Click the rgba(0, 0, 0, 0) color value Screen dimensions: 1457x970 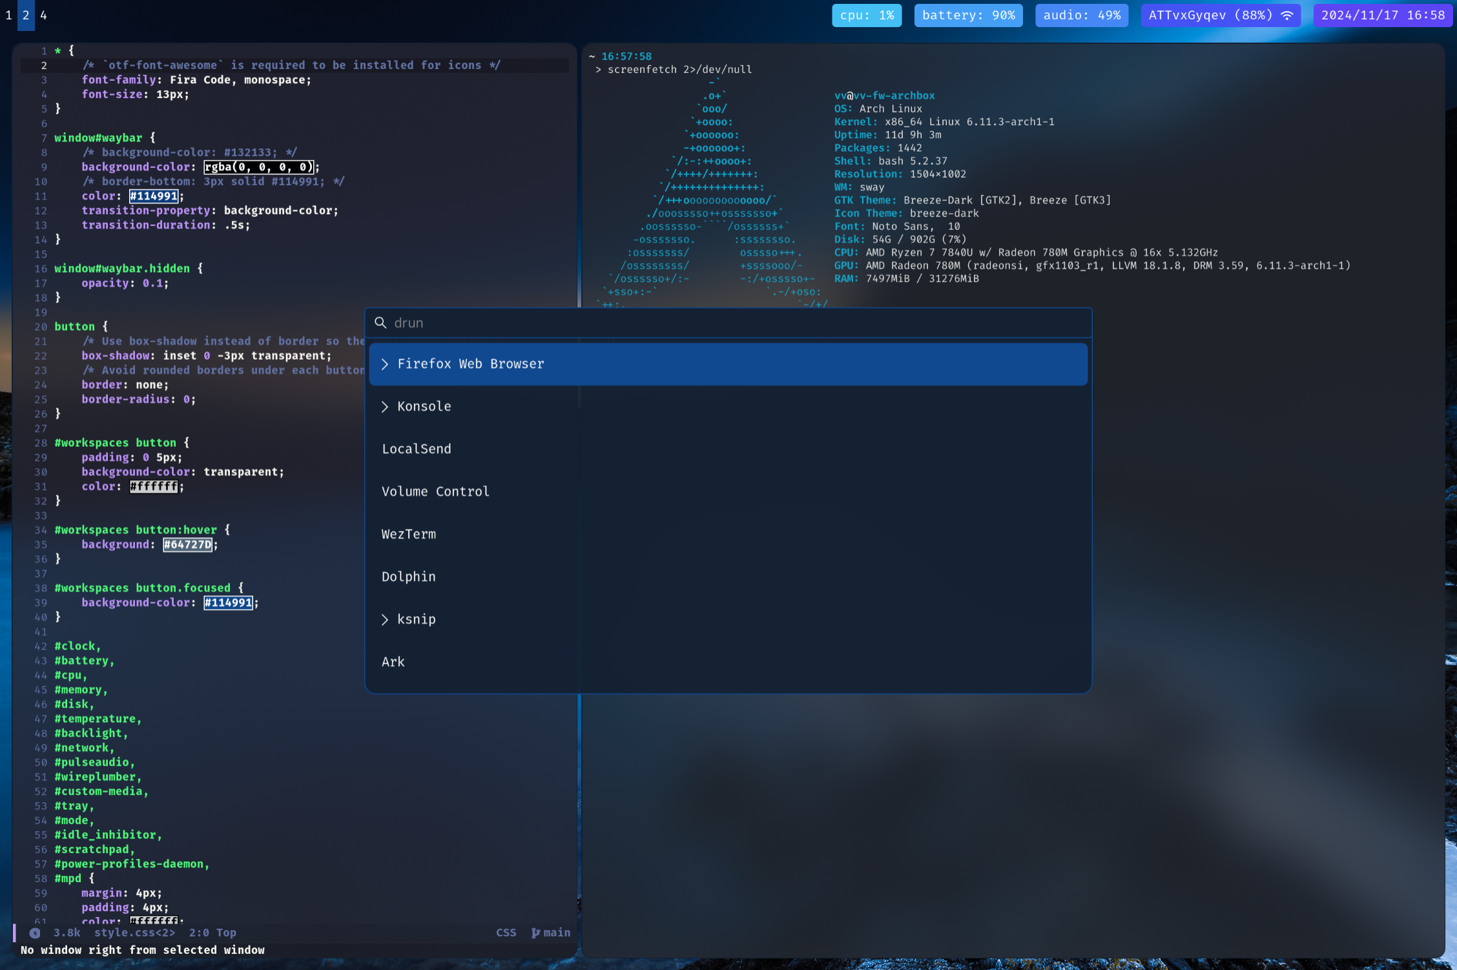(259, 167)
